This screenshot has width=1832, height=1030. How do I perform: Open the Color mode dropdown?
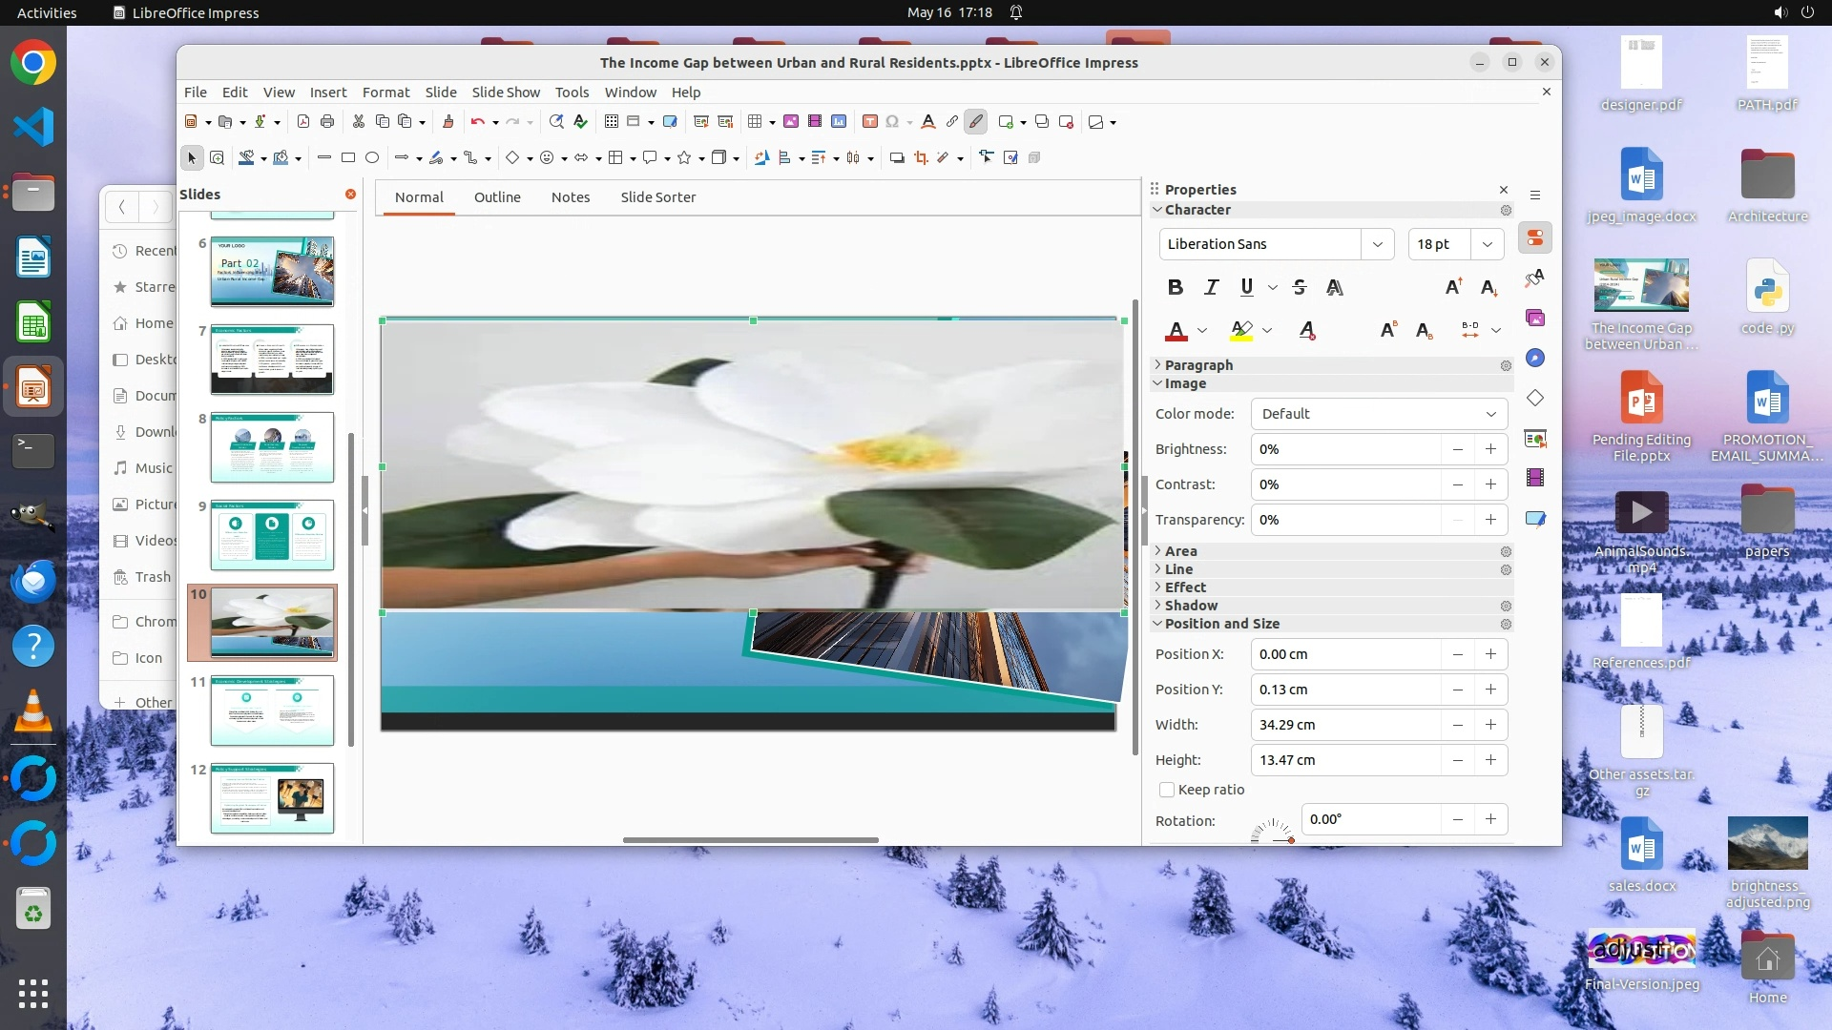pos(1379,414)
